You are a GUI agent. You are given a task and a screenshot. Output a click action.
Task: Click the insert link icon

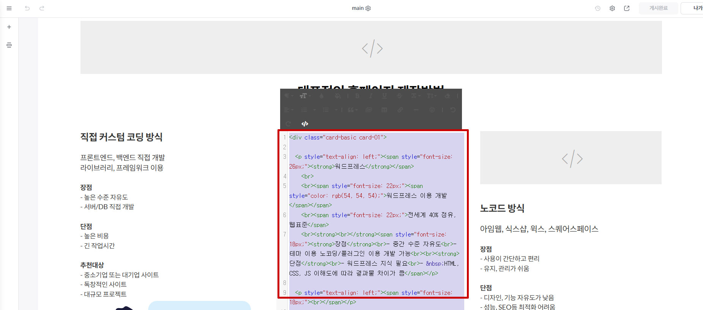click(400, 110)
